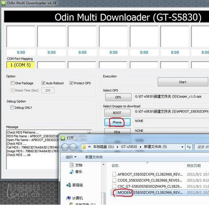The height and width of the screenshot is (205, 209).
Task: Click the PDA image button
Action: 117,132
